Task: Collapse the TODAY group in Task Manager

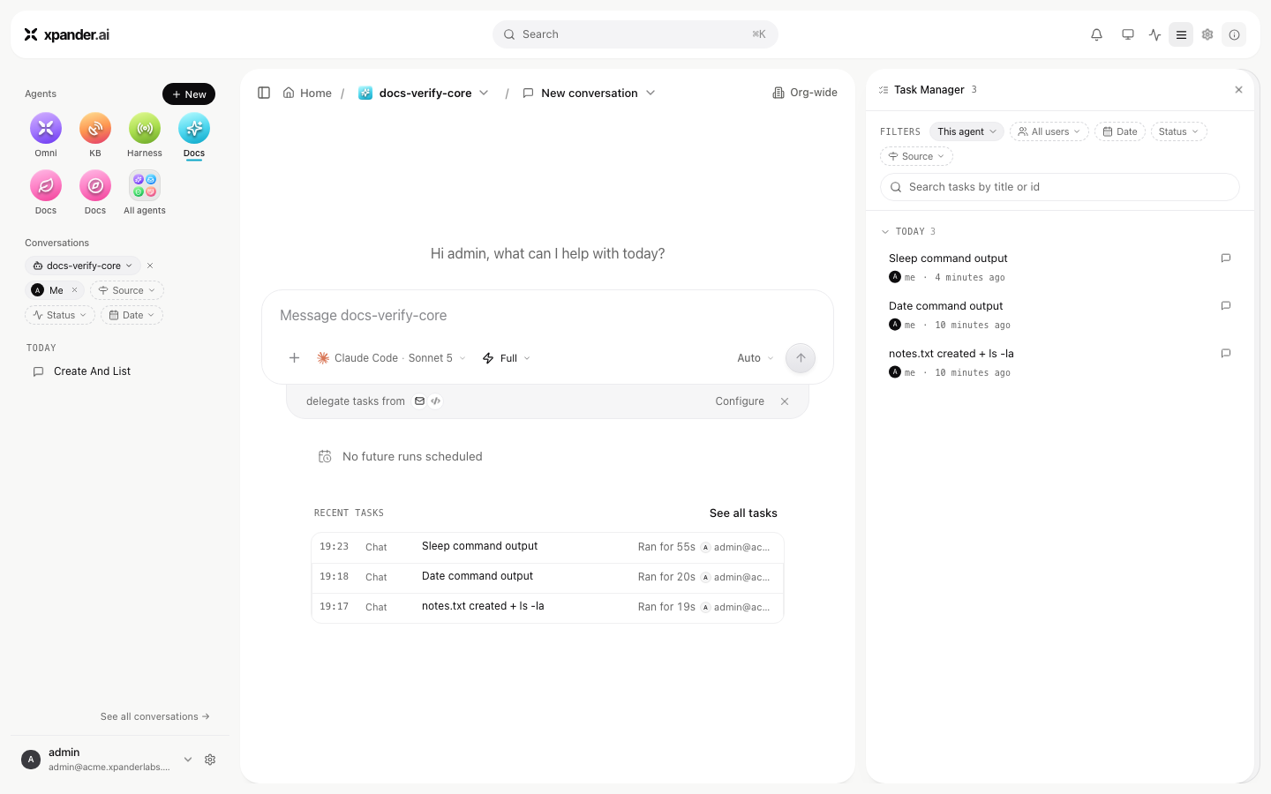Action: [x=885, y=232]
